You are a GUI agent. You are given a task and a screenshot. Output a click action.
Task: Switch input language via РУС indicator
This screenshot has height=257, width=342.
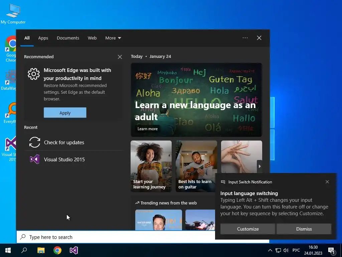(296, 250)
